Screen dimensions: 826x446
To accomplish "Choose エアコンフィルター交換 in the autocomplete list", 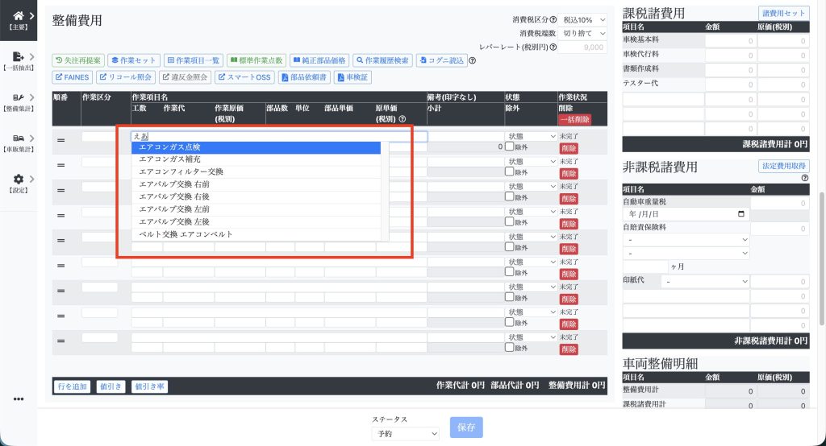I will pyautogui.click(x=256, y=171).
